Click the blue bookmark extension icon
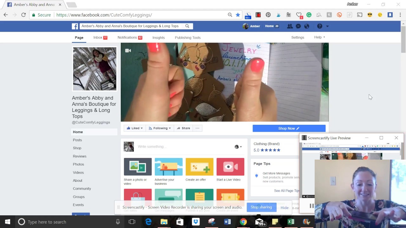Image resolution: width=406 pixels, height=228 pixels. coord(390,15)
